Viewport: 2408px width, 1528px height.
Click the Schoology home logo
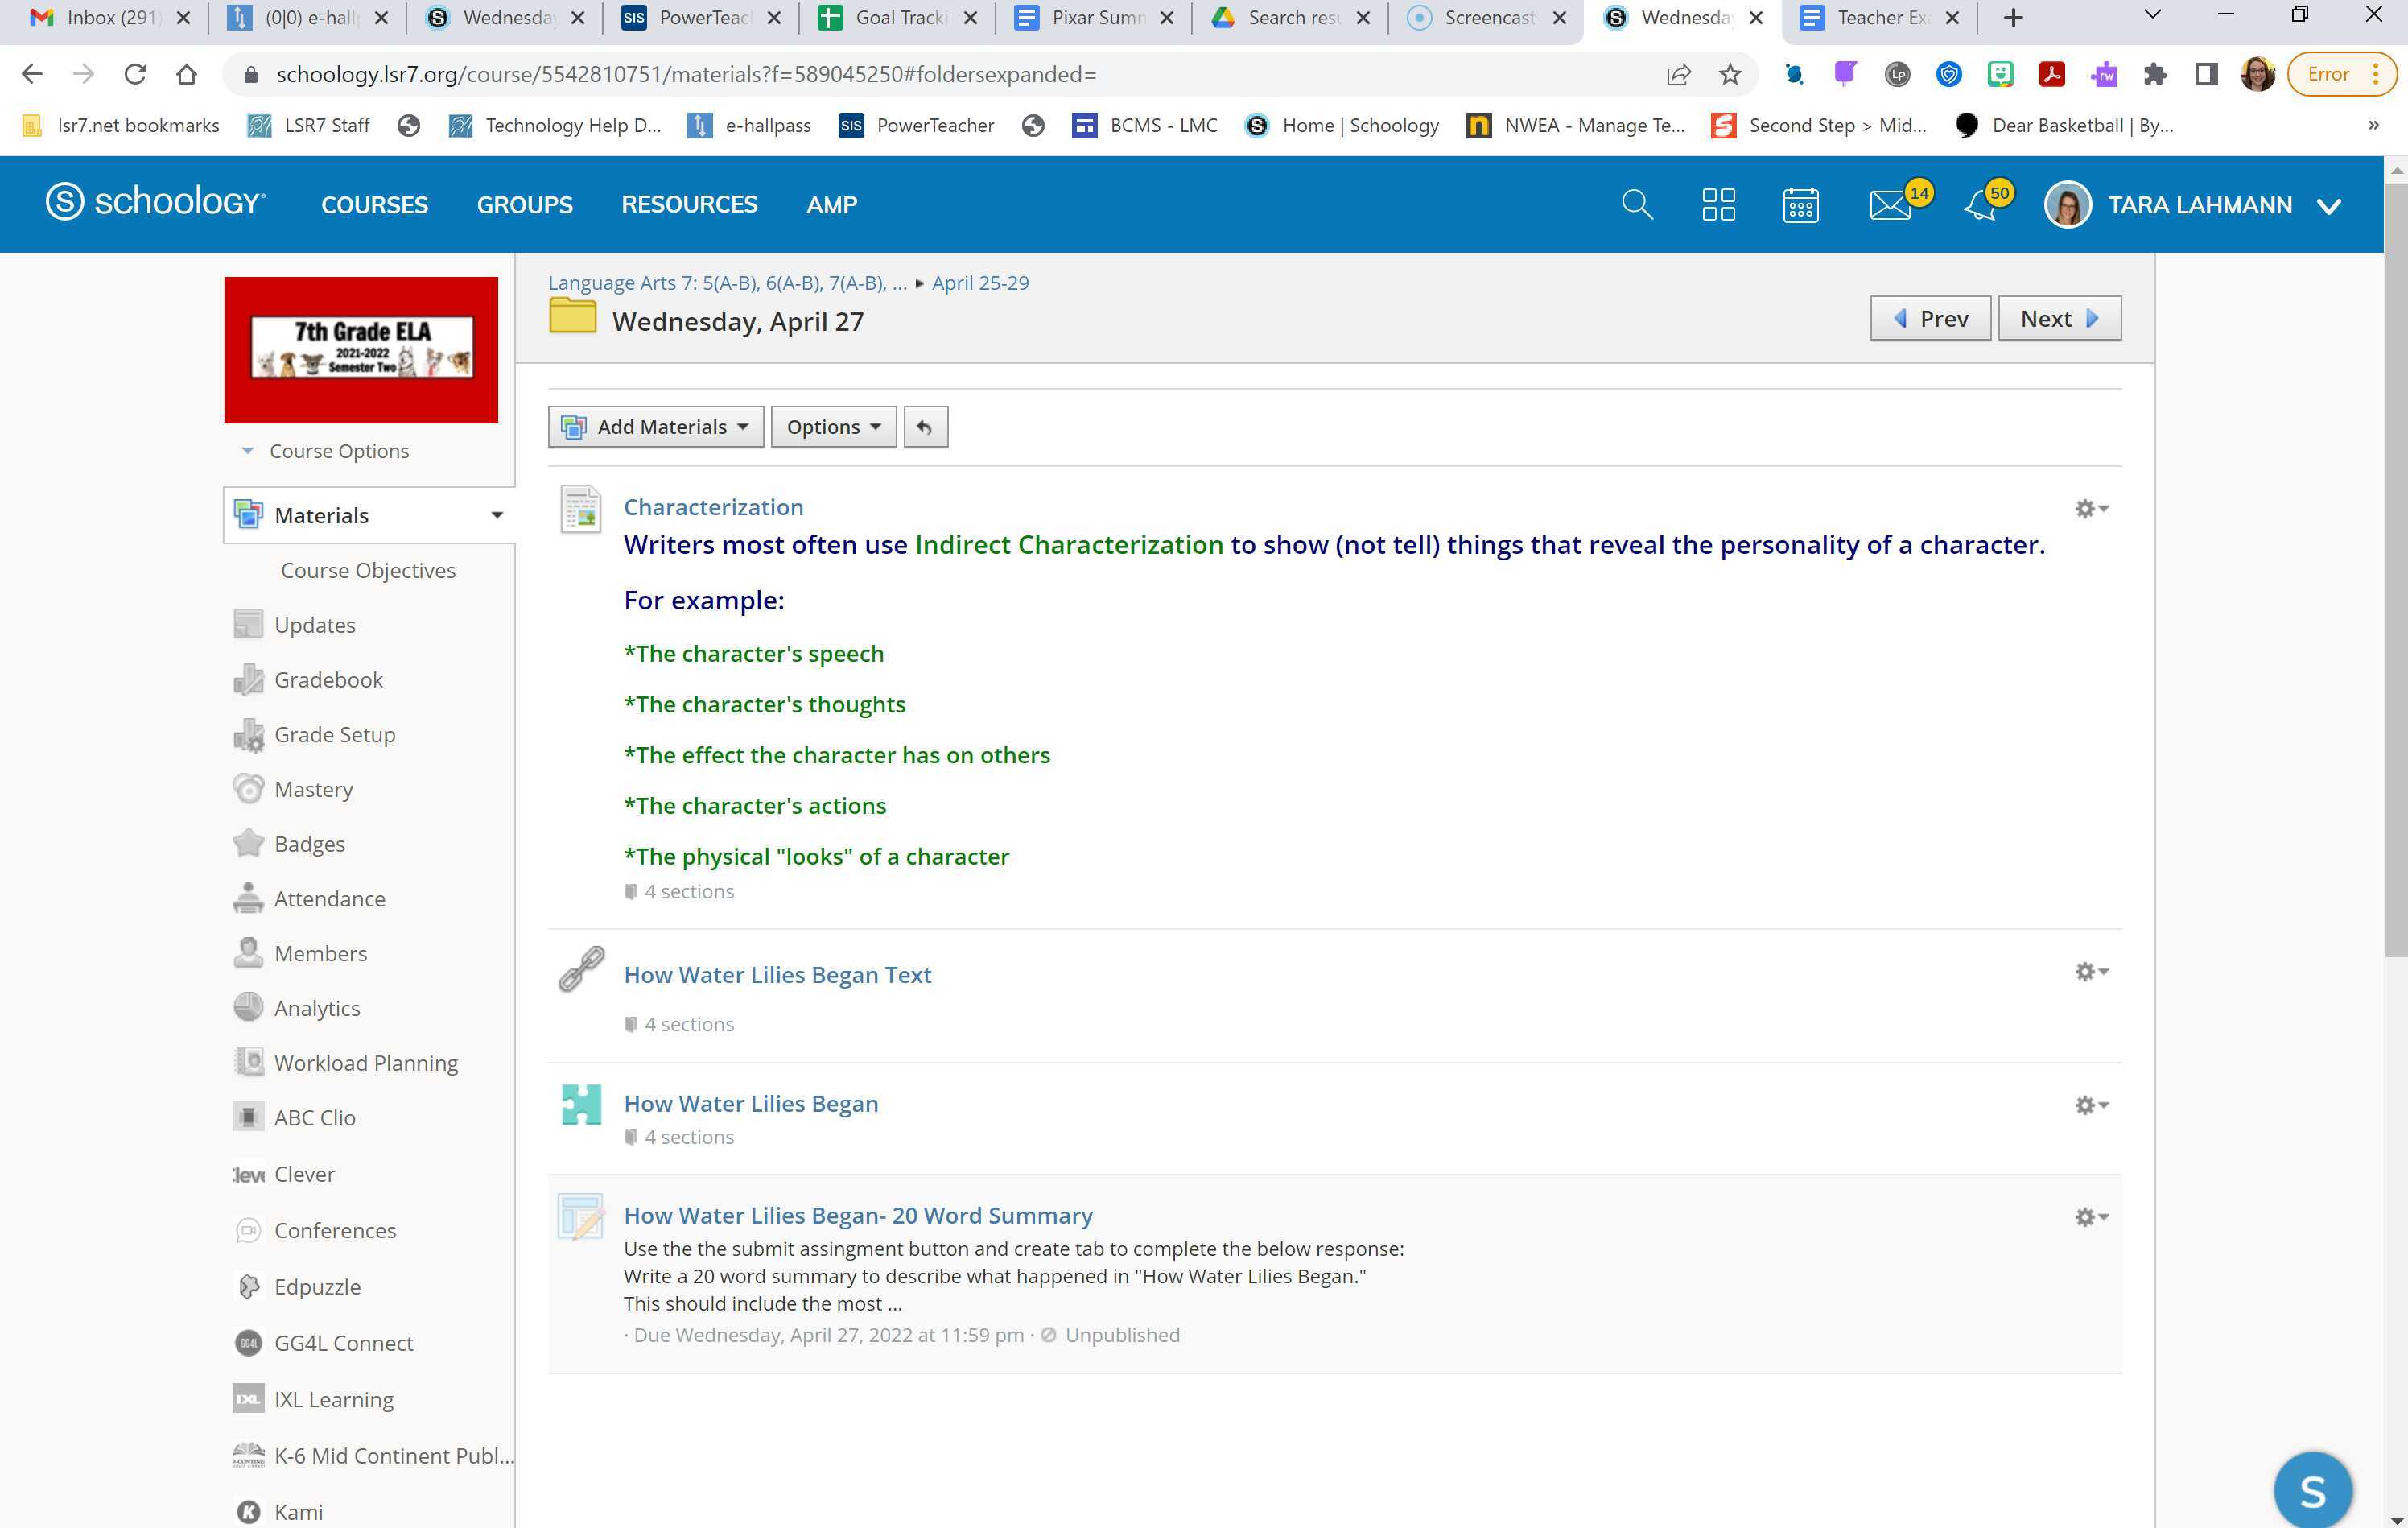click(156, 202)
